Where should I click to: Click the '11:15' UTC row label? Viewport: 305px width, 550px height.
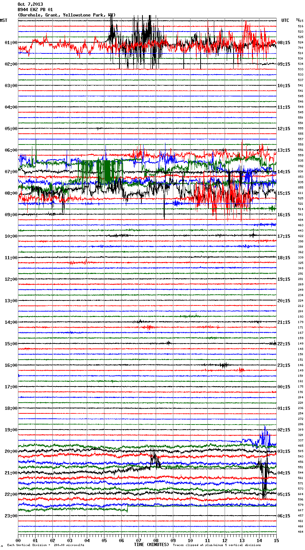click(x=284, y=107)
